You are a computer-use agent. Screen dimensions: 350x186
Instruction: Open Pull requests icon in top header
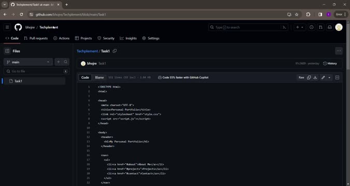point(320,27)
